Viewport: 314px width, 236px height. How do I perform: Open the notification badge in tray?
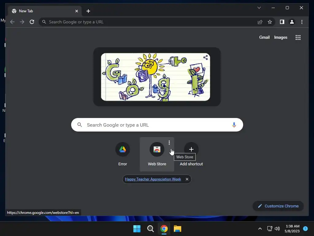305,228
